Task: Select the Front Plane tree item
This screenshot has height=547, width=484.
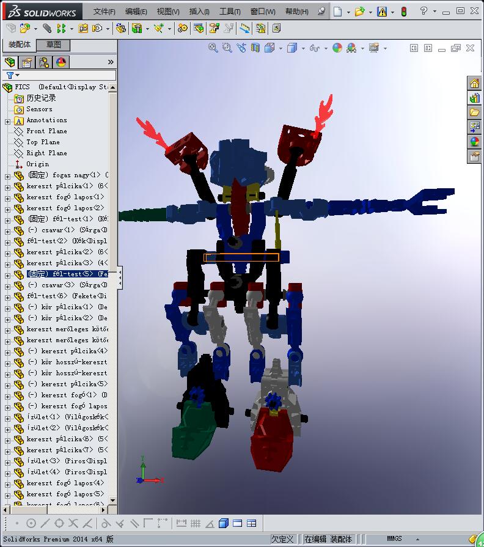Action: click(46, 131)
